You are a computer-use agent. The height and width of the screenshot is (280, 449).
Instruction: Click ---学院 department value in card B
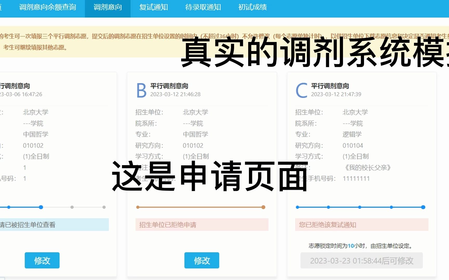click(193, 123)
